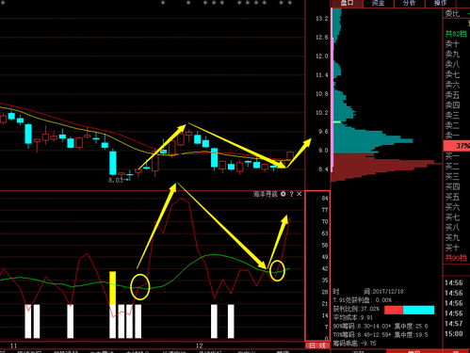
Task: Open the 操作 tab
Action: 440,3
